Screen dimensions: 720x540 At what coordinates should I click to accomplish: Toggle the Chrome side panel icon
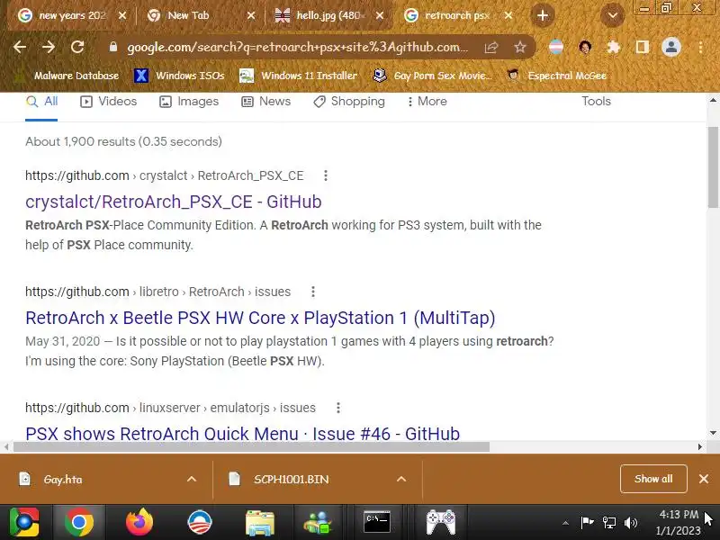[x=642, y=47]
